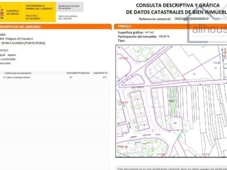Click the Superficie m² column header
Image resolution: width=227 pixels, height=170 pixels.
pyautogui.click(x=100, y=73)
